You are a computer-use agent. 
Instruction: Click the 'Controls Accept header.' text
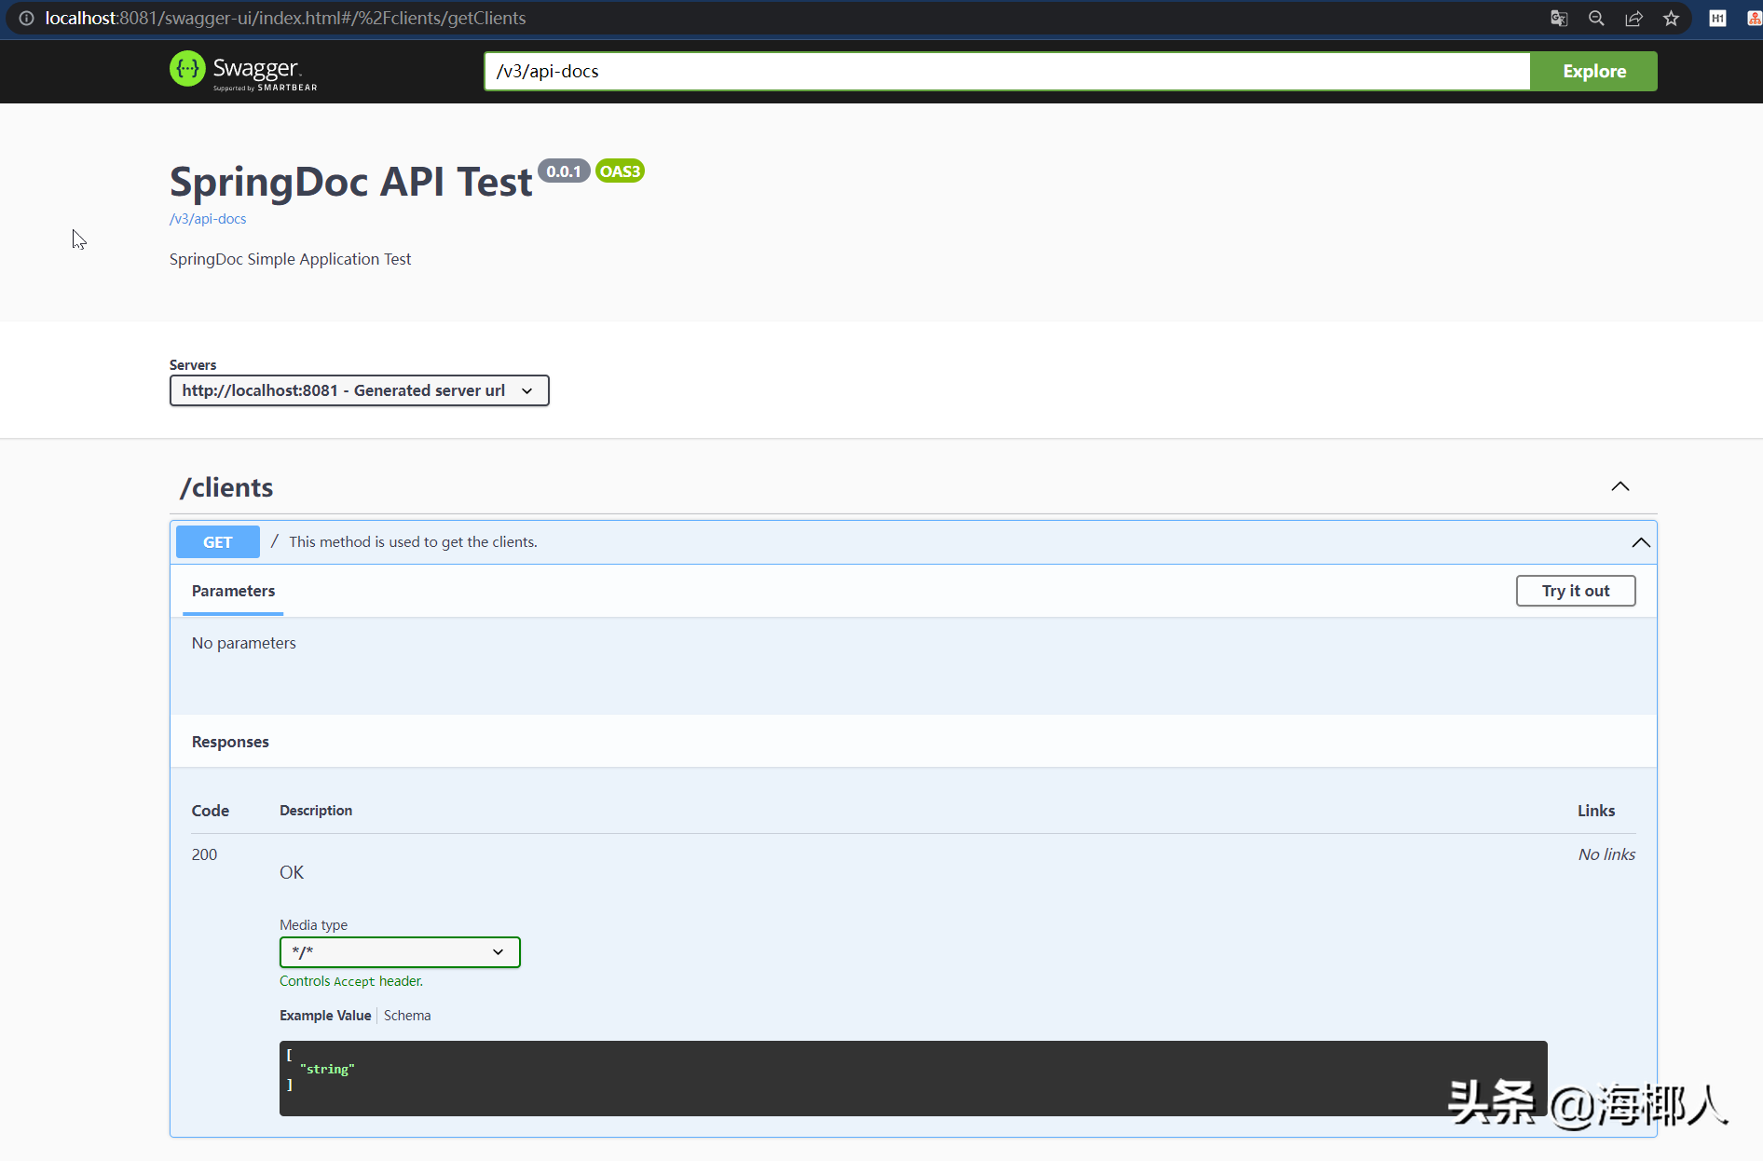click(351, 981)
